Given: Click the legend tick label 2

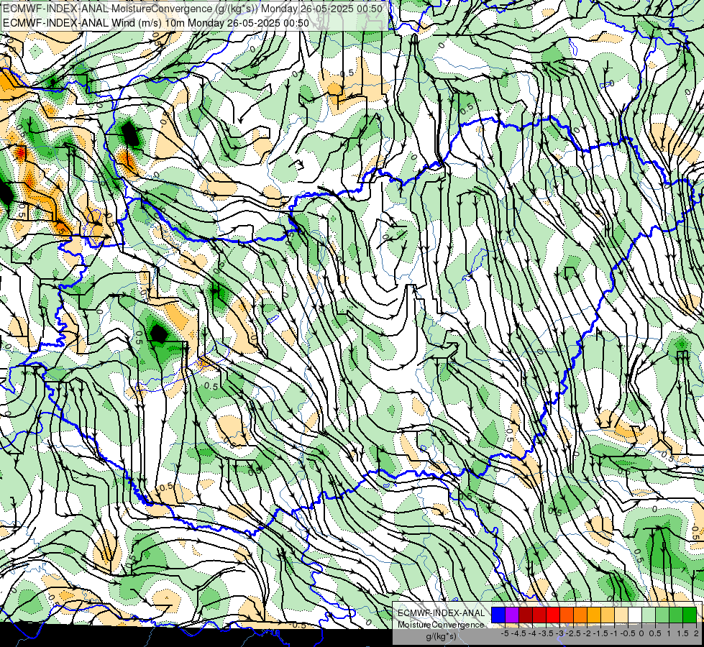Looking at the screenshot, I should tap(696, 633).
